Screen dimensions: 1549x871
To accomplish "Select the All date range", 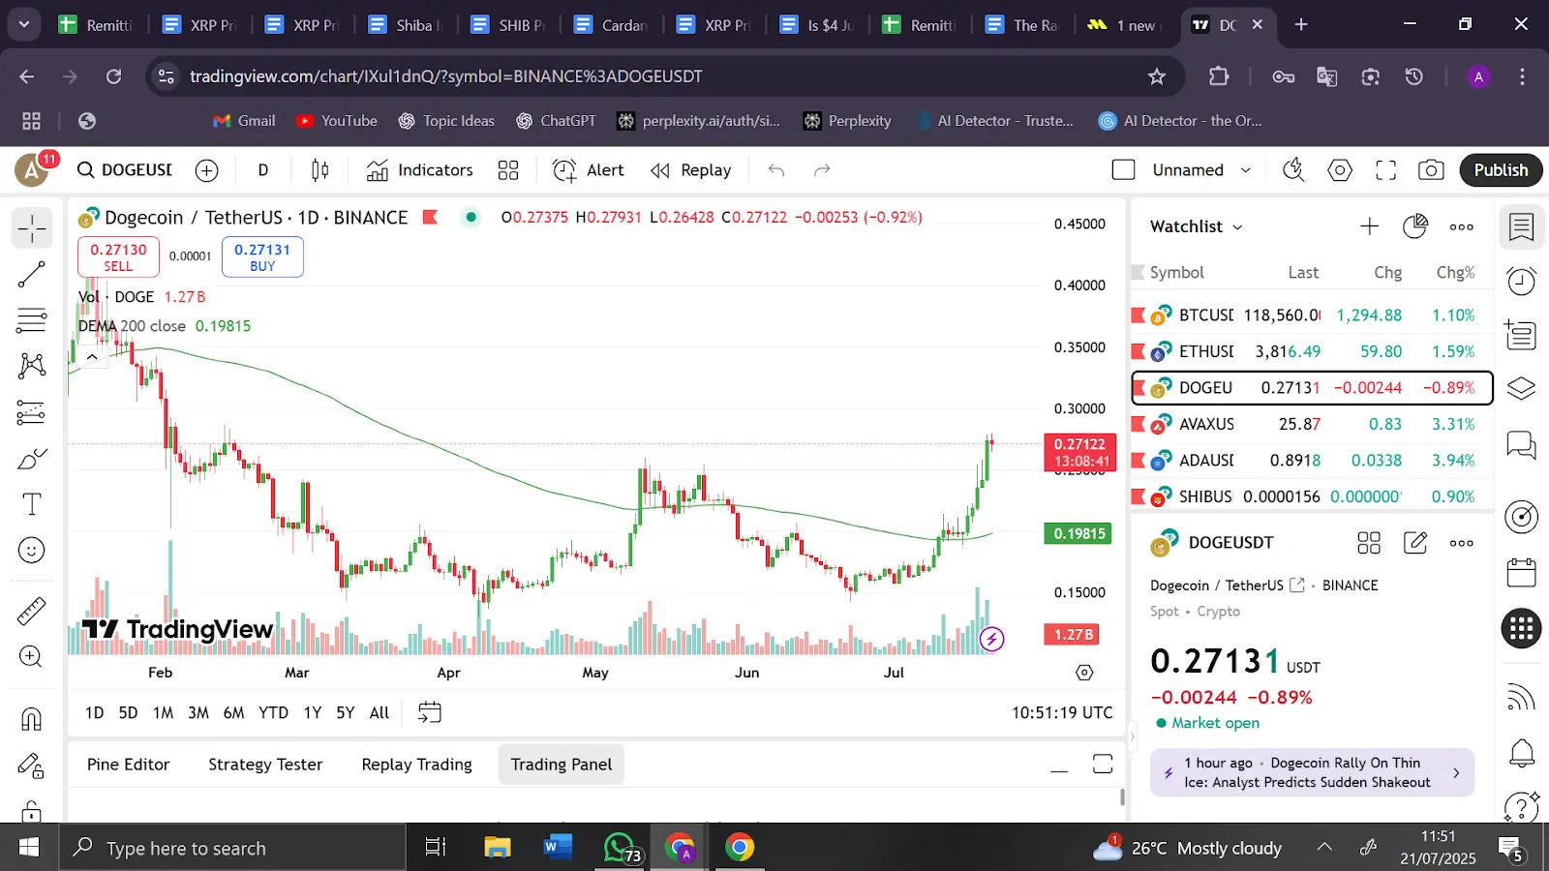I will click(380, 713).
